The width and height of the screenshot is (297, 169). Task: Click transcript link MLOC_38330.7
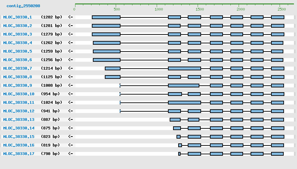pyautogui.click(x=17, y=68)
